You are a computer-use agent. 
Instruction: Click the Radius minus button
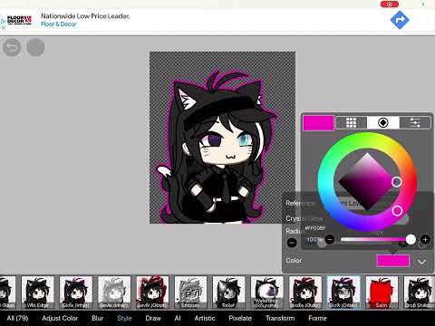point(292,243)
